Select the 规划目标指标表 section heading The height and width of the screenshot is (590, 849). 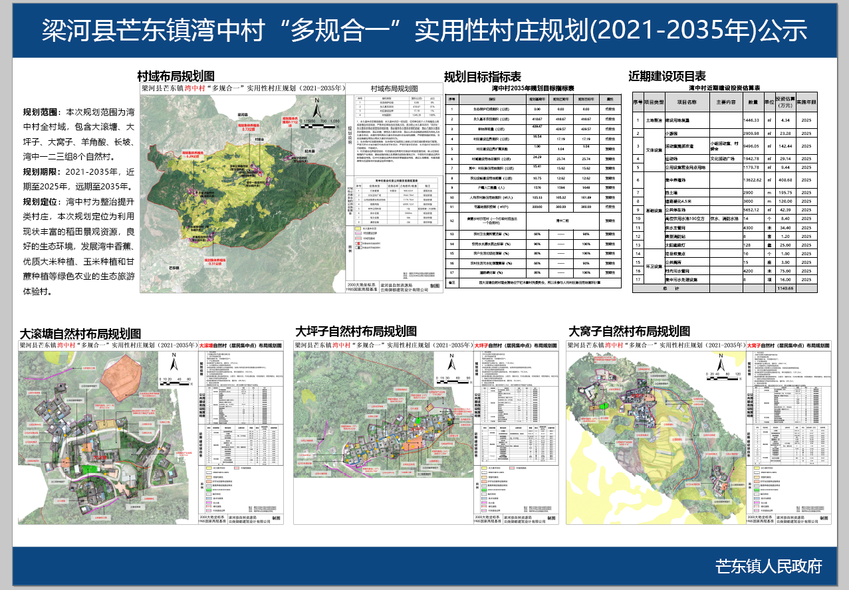(x=482, y=76)
